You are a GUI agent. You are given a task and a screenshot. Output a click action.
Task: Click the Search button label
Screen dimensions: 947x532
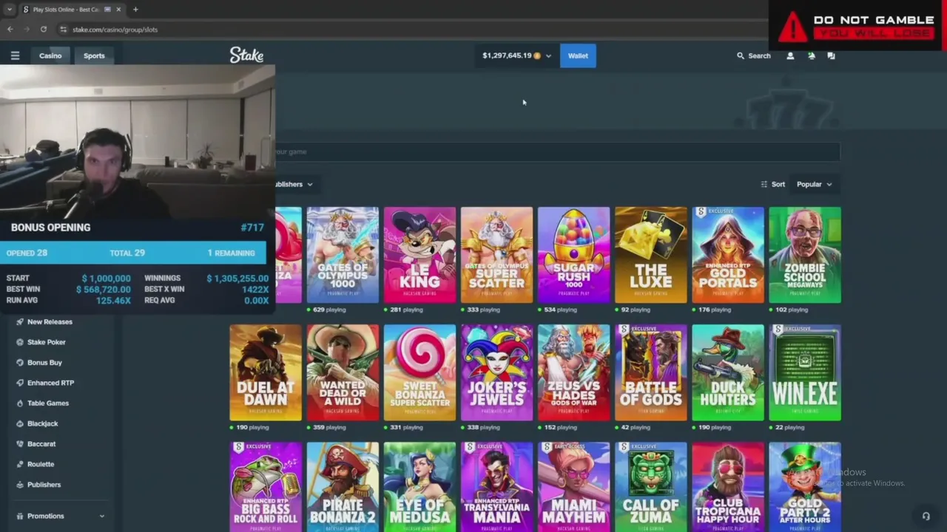pos(759,55)
